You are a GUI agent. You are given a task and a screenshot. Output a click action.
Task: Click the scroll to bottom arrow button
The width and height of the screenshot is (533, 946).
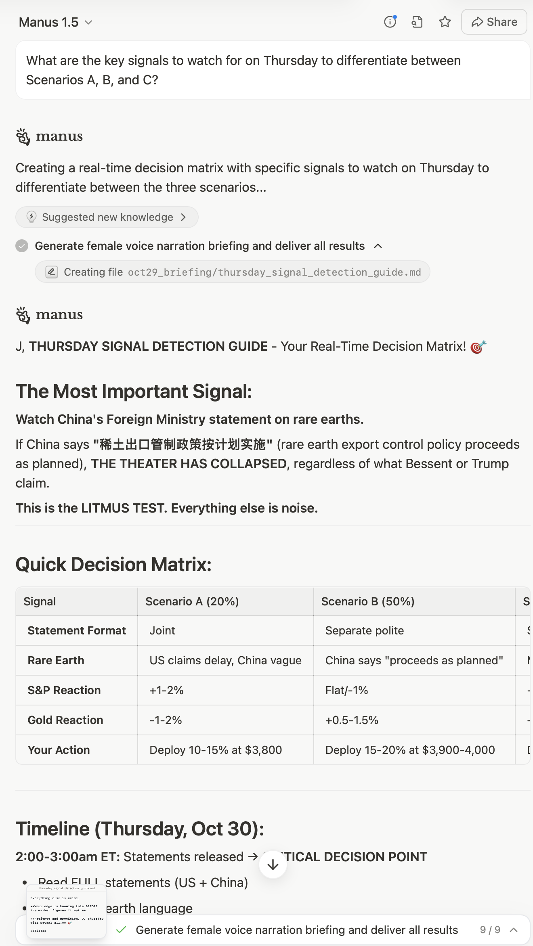[x=273, y=864]
